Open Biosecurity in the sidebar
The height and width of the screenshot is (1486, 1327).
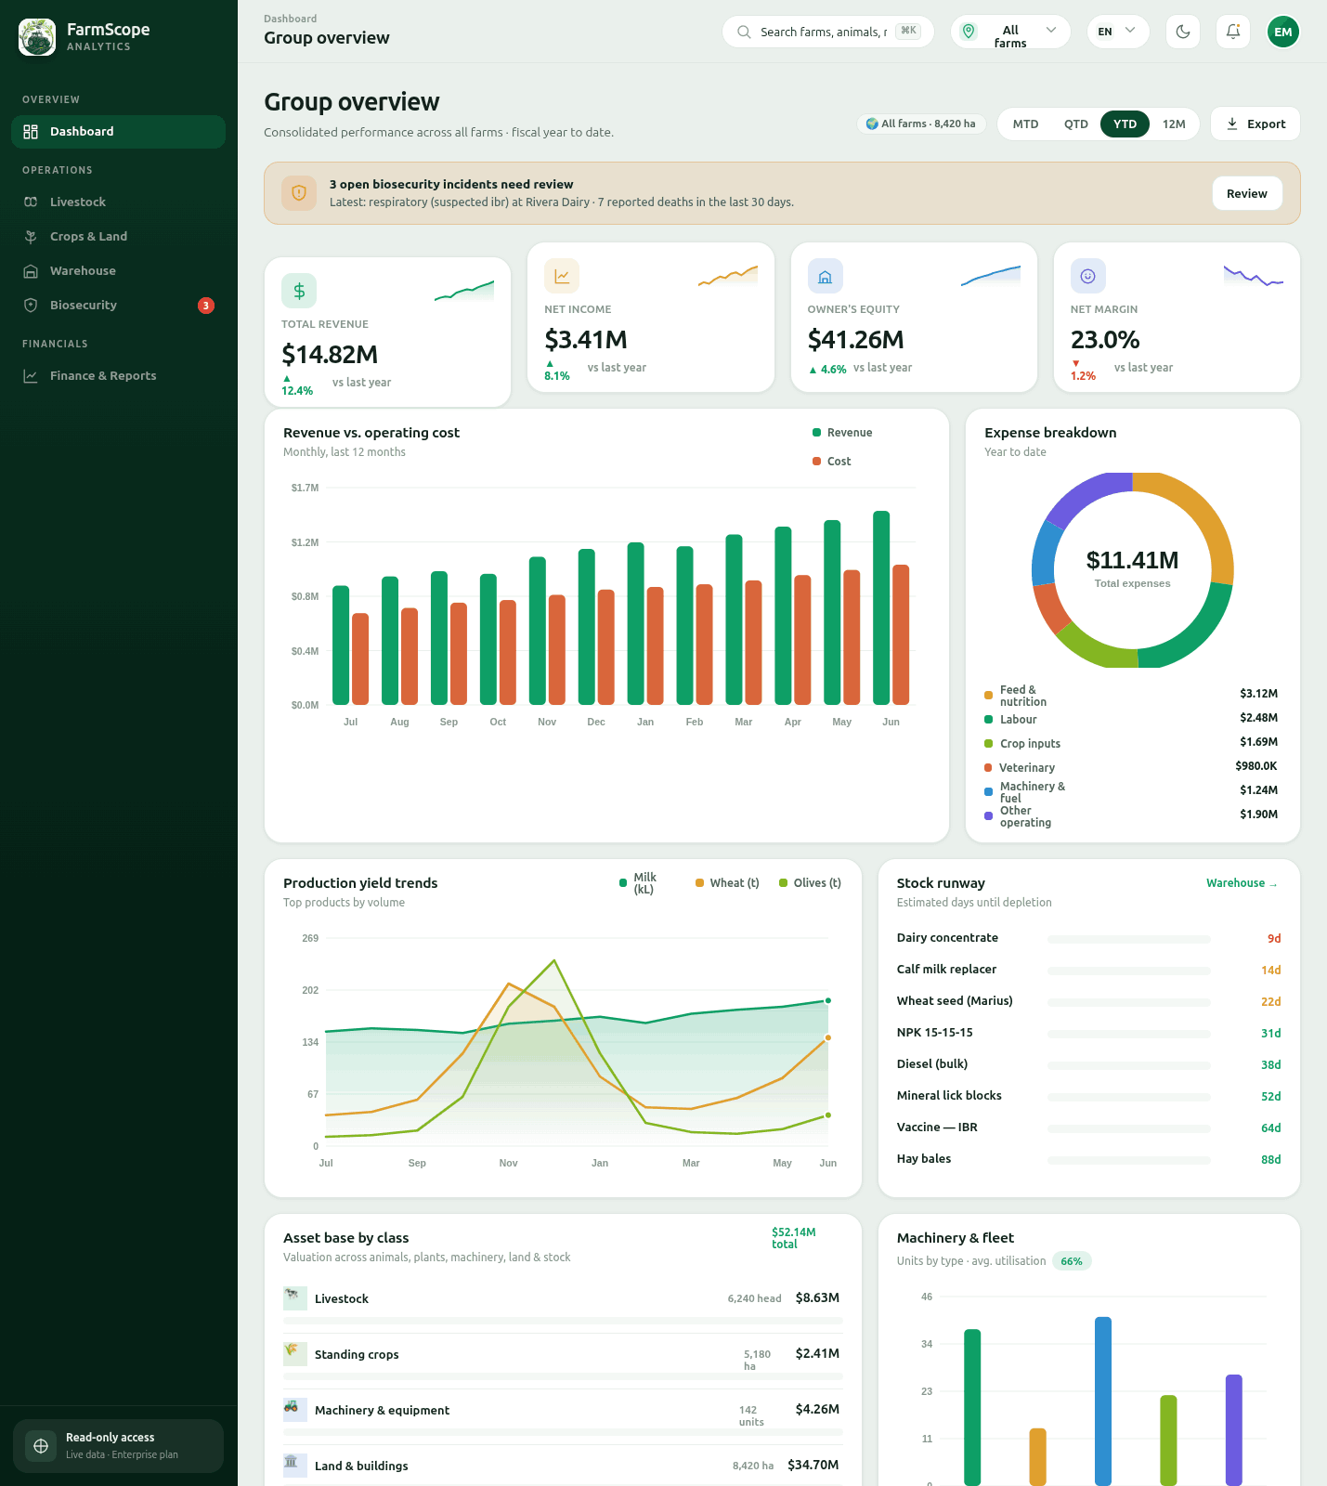coord(118,306)
